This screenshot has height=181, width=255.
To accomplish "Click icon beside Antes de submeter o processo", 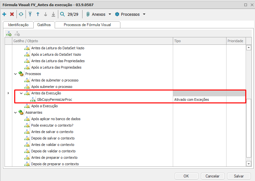I will tap(27, 80).
